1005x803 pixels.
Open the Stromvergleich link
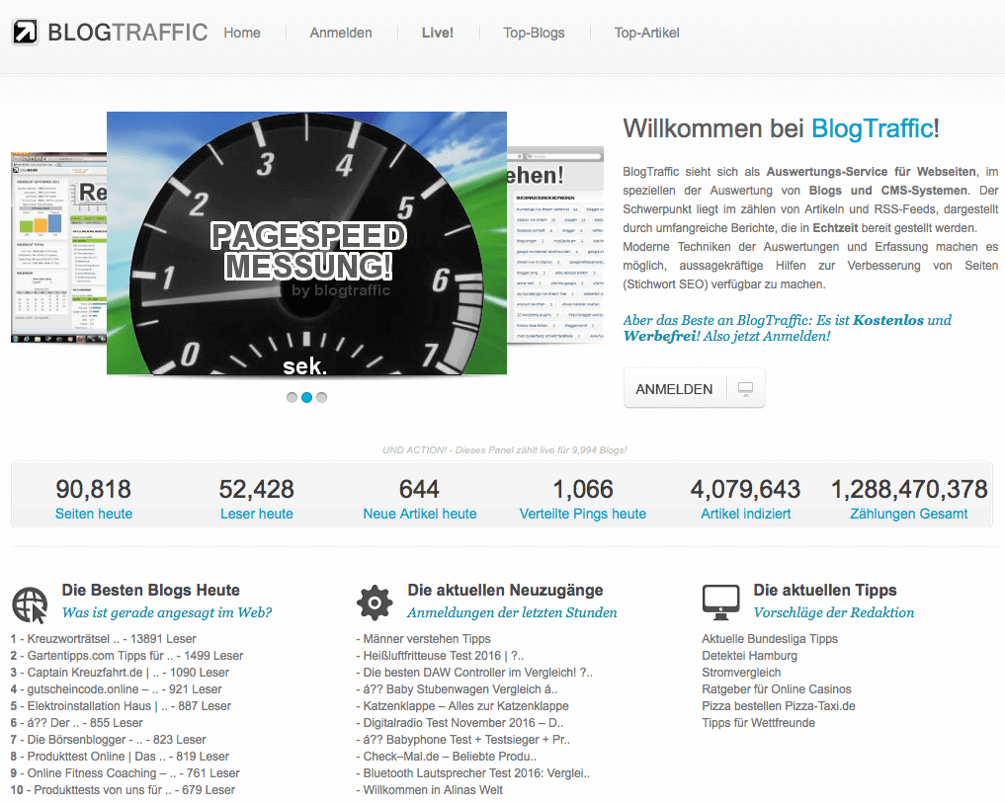[741, 673]
